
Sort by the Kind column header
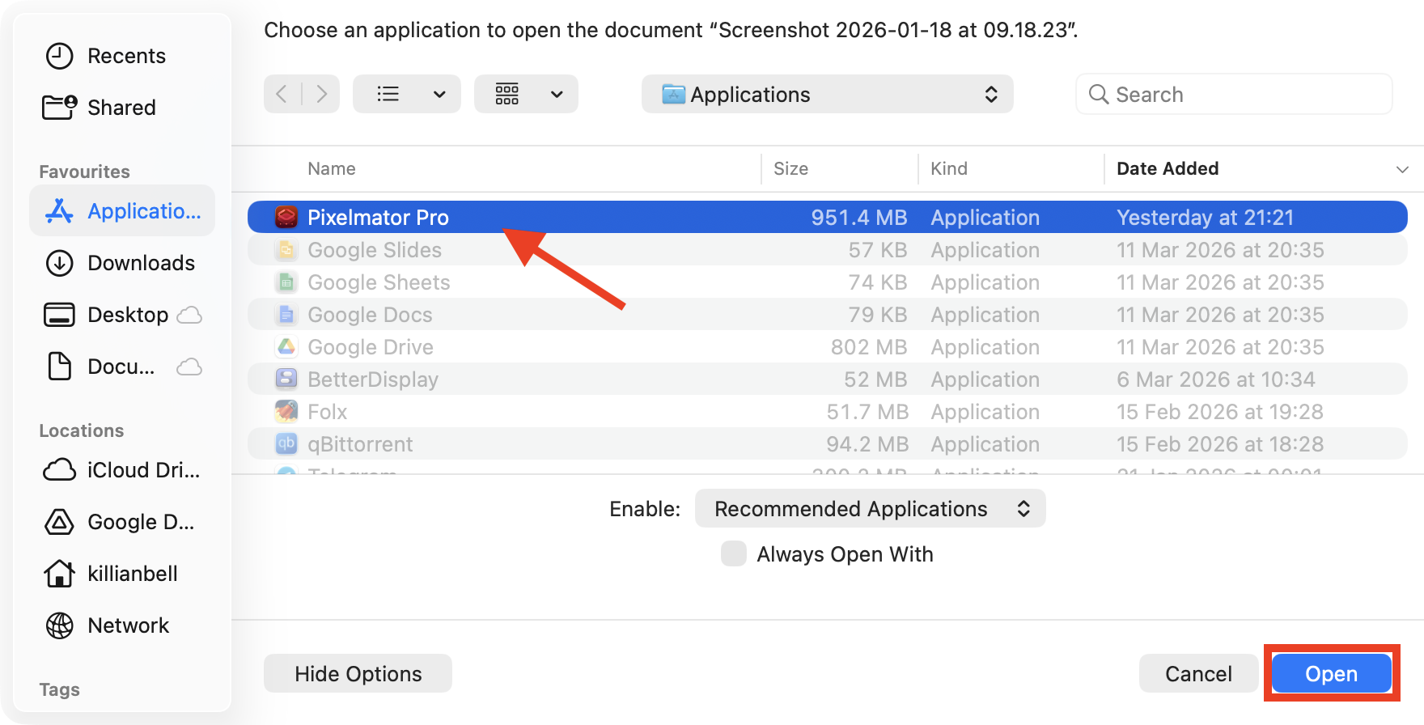948,168
